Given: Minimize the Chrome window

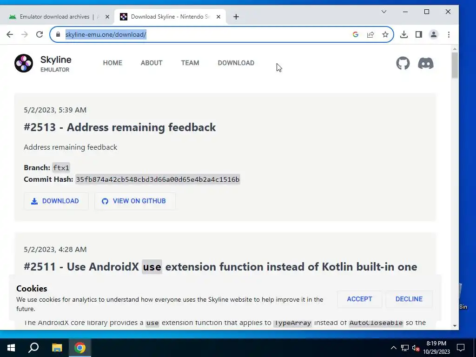Looking at the screenshot, I should (x=405, y=12).
